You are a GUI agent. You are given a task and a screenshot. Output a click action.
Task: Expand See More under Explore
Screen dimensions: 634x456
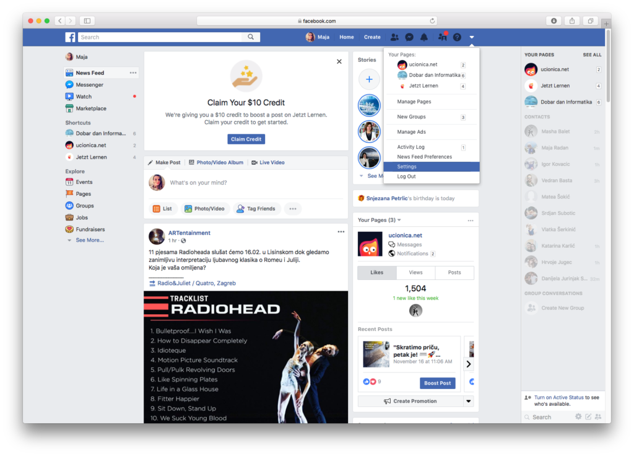coord(89,240)
